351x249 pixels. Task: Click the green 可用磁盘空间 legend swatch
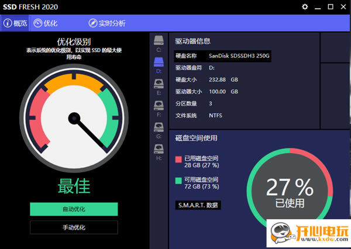[178, 181]
